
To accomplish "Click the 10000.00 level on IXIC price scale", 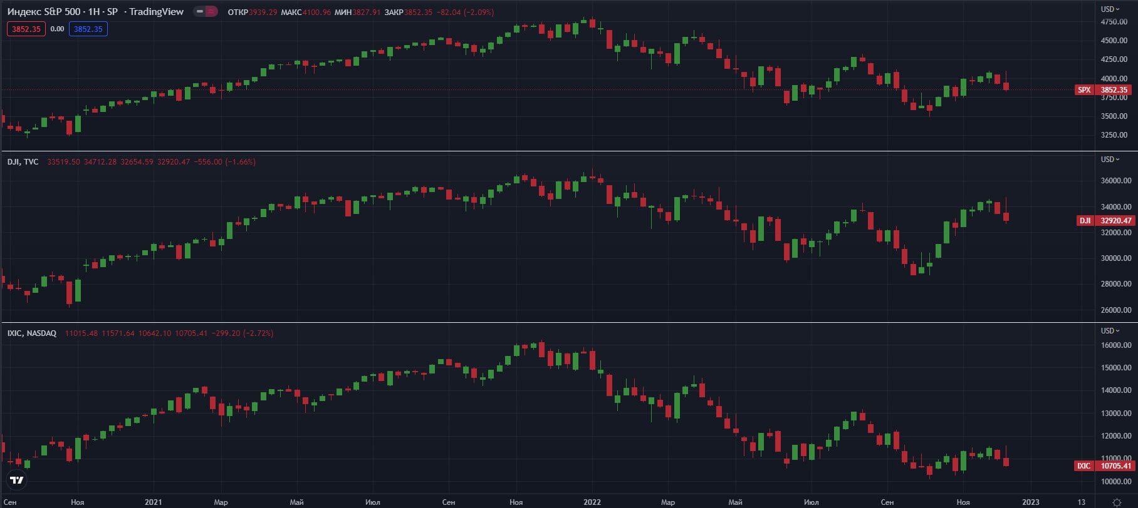I will 1116,481.
